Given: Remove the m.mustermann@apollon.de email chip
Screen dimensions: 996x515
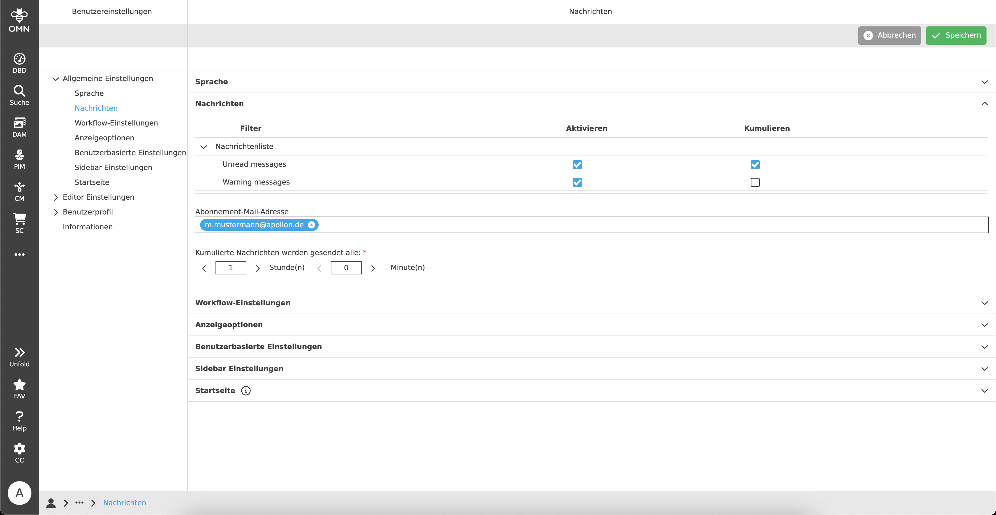Looking at the screenshot, I should (x=311, y=225).
